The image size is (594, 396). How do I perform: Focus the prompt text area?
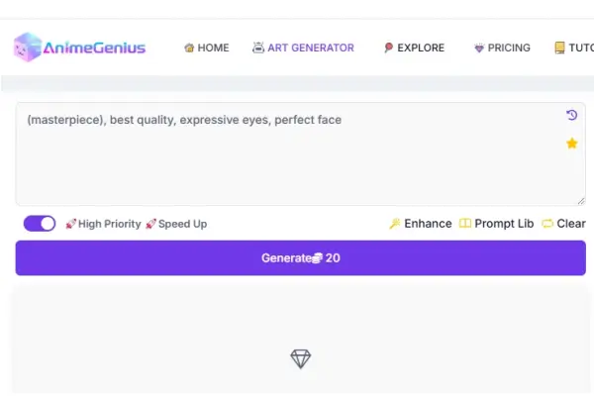coord(300,153)
